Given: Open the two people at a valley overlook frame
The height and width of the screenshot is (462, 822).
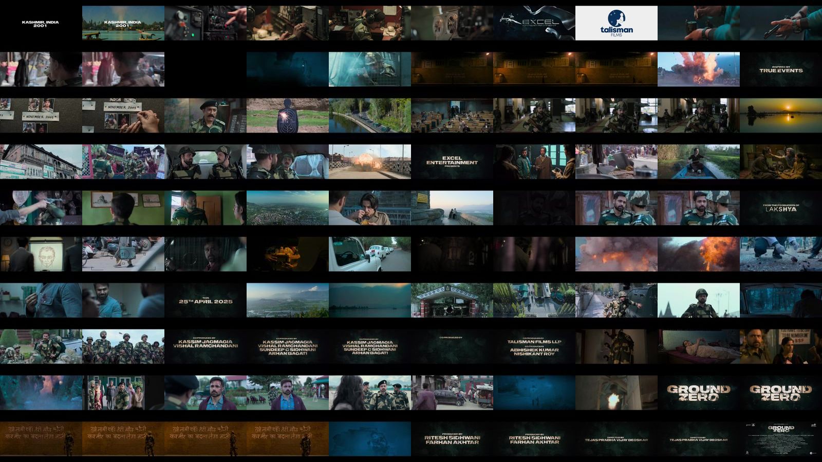Looking at the screenshot, I should [452, 208].
